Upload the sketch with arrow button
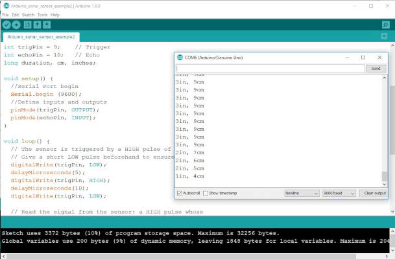Viewport: 395px width, 259px height. pyautogui.click(x=16, y=25)
